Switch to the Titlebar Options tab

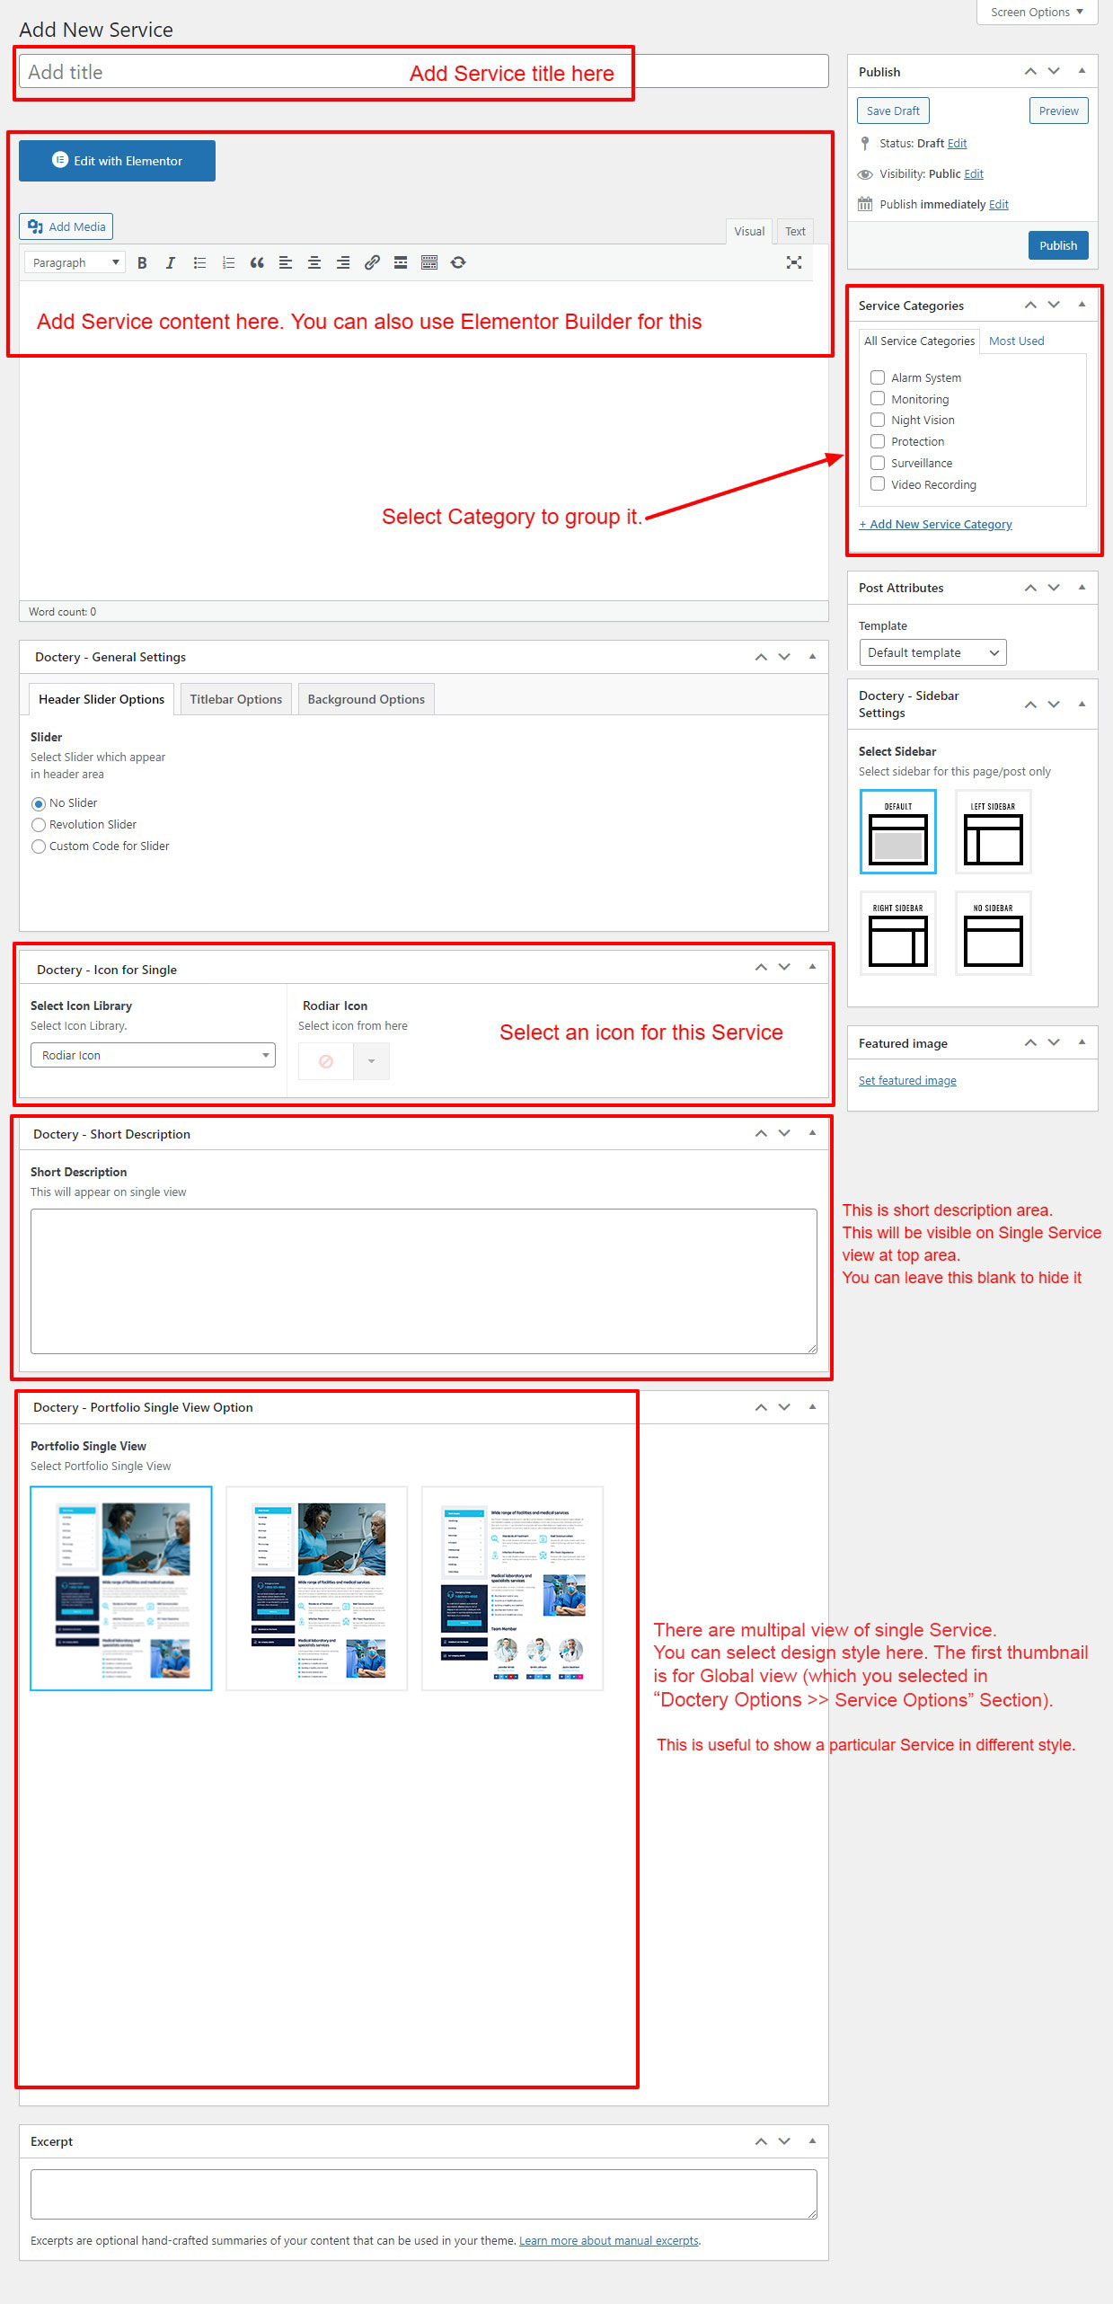235,699
